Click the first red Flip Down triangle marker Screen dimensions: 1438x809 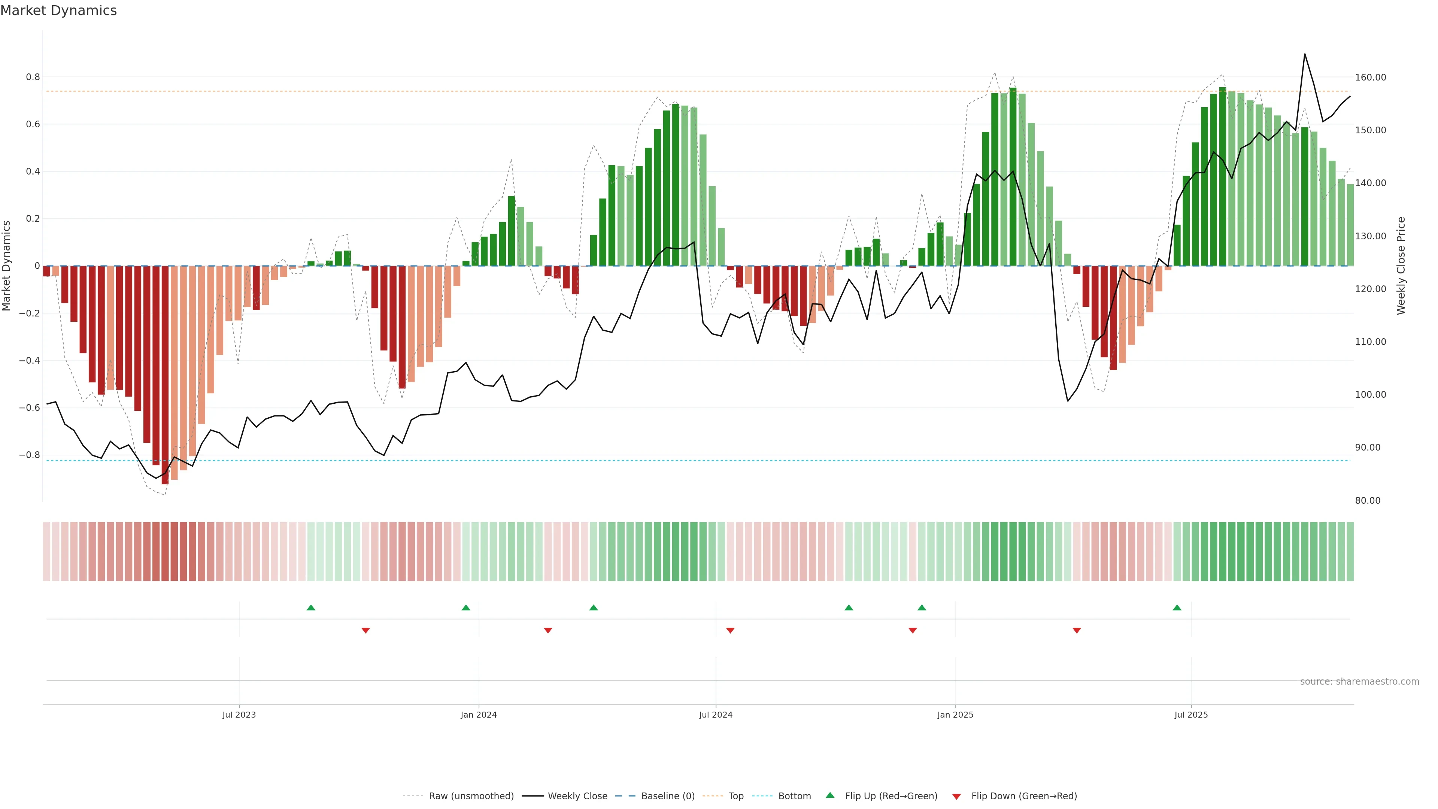pos(365,630)
